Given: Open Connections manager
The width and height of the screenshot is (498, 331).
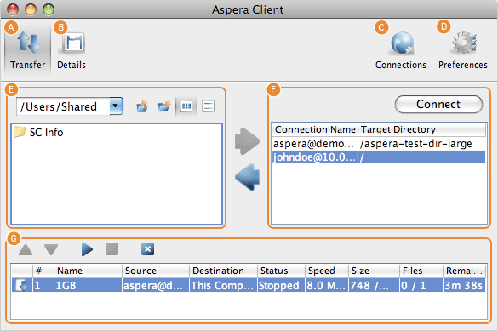Looking at the screenshot, I should [x=401, y=50].
